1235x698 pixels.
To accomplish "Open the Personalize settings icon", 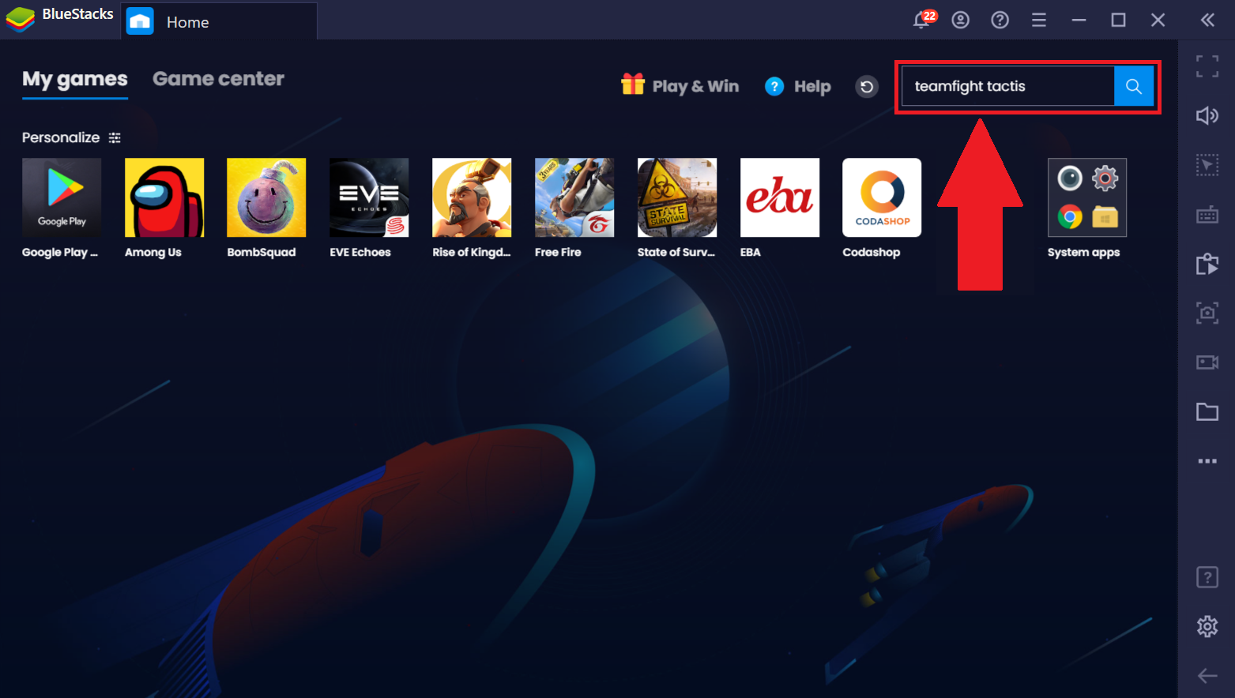I will (115, 137).
